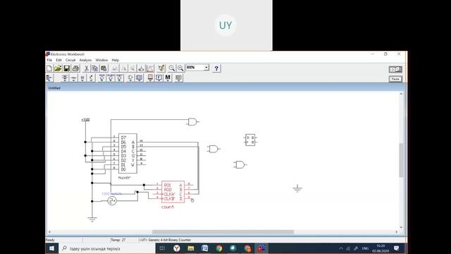This screenshot has width=451, height=254.
Task: Select the AND gate wired to muxer
Action: [x=192, y=122]
